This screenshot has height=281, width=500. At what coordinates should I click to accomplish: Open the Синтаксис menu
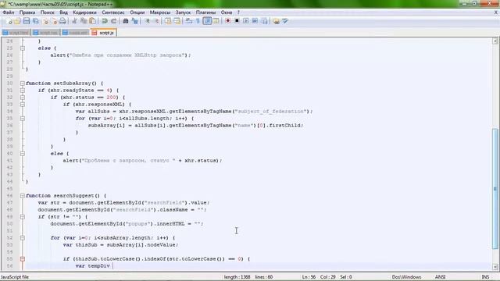point(113,12)
